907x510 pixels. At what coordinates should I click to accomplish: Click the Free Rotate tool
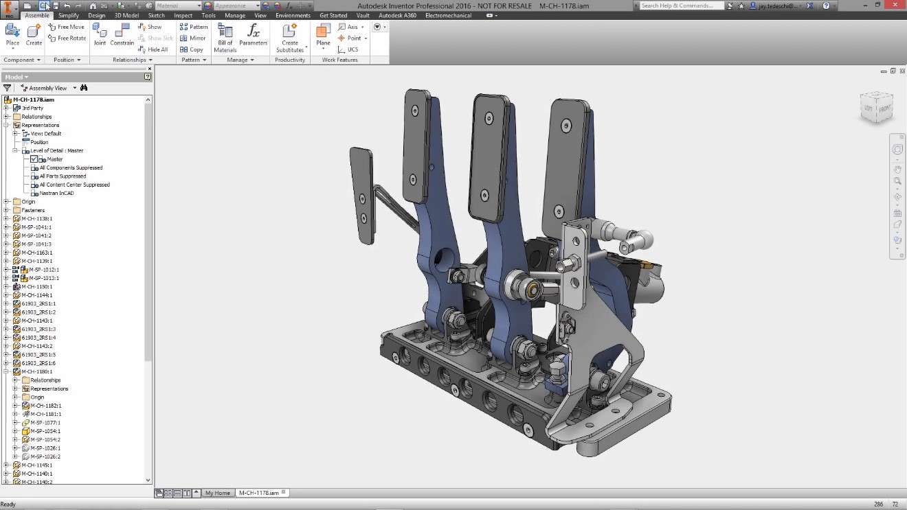click(67, 38)
